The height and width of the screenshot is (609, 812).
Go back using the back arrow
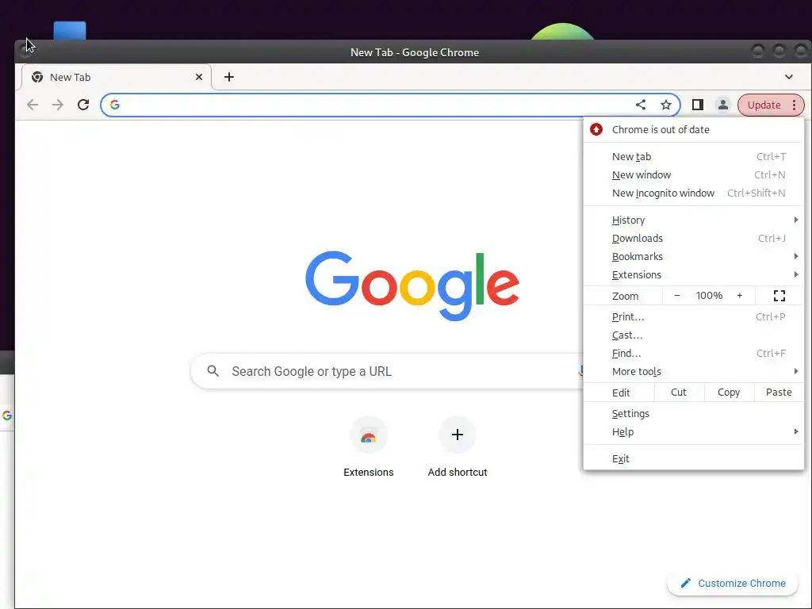click(x=33, y=105)
